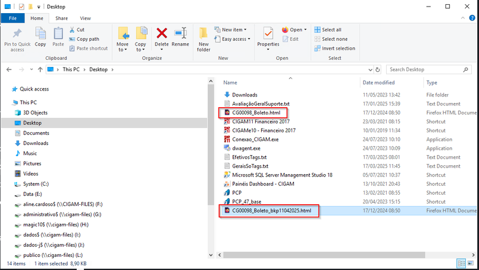
Task: Select Microsoft SQL Server Management Studio 18 shortcut
Action: [282, 175]
